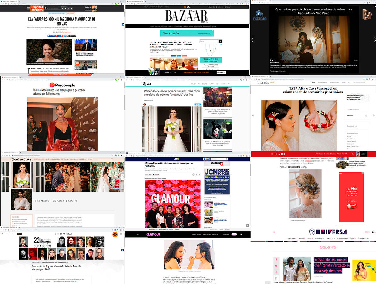Click the Tiffany & Co. banner ad on Bazaar
Image resolution: width=376 pixels, height=284 pixels.
click(187, 33)
